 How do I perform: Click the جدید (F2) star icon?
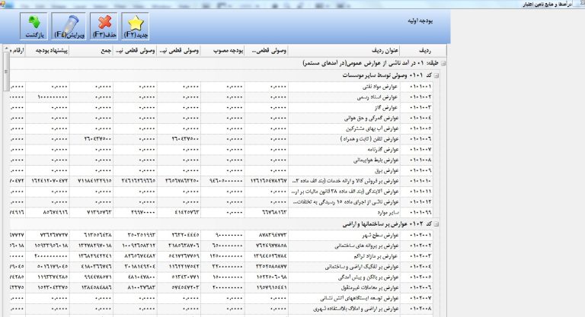click(x=136, y=27)
